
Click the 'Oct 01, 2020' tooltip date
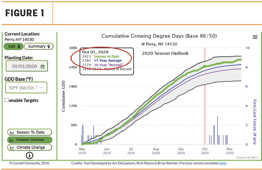(x=95, y=52)
